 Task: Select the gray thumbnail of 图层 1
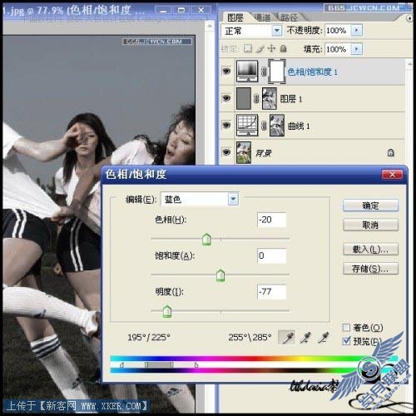pos(244,98)
